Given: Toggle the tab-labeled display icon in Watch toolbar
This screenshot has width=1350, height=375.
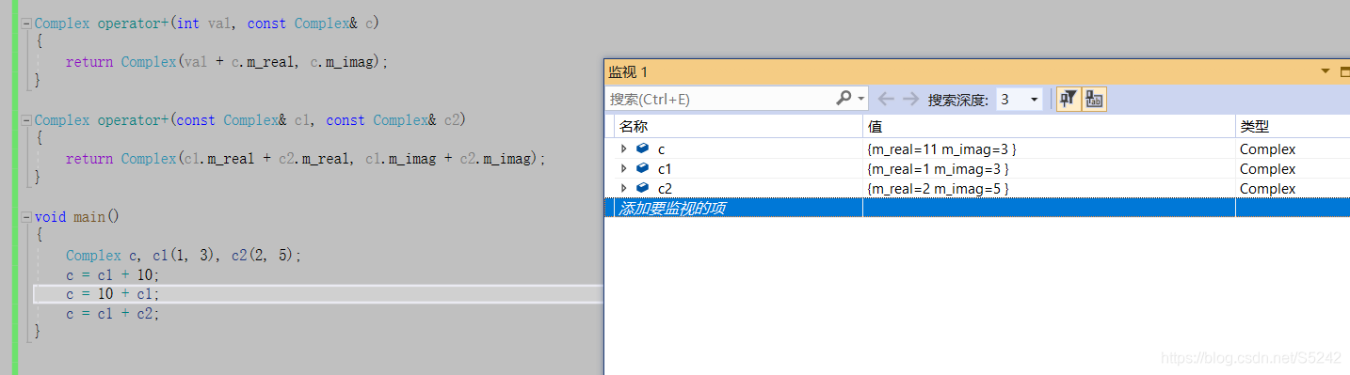Looking at the screenshot, I should 1094,99.
